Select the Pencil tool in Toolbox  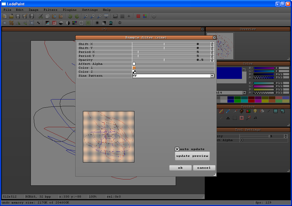(221, 111)
